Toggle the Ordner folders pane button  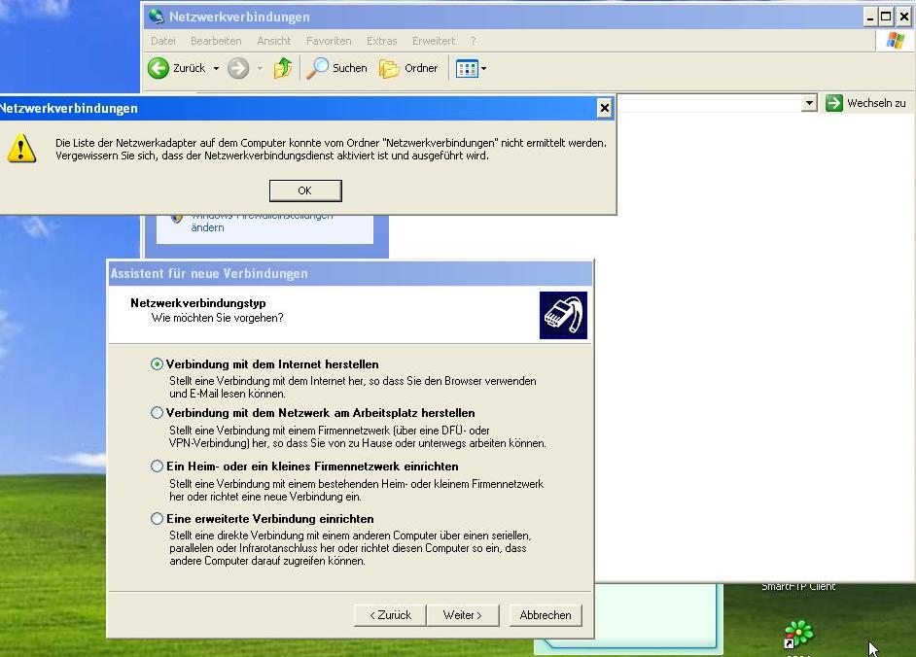(408, 68)
